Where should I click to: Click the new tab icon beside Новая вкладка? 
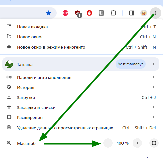click(x=9, y=26)
